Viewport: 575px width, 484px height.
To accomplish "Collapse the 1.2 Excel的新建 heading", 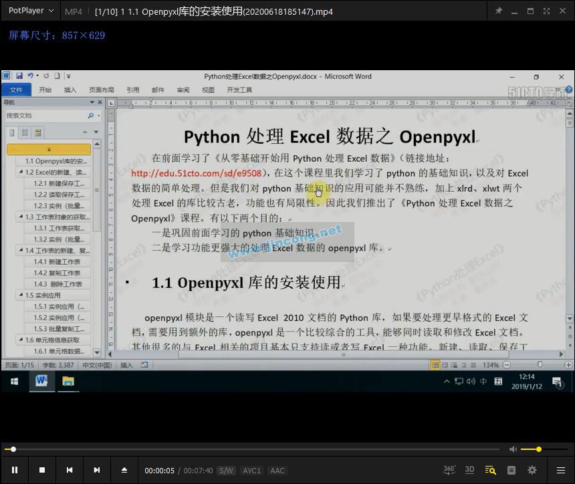I will pos(21,172).
